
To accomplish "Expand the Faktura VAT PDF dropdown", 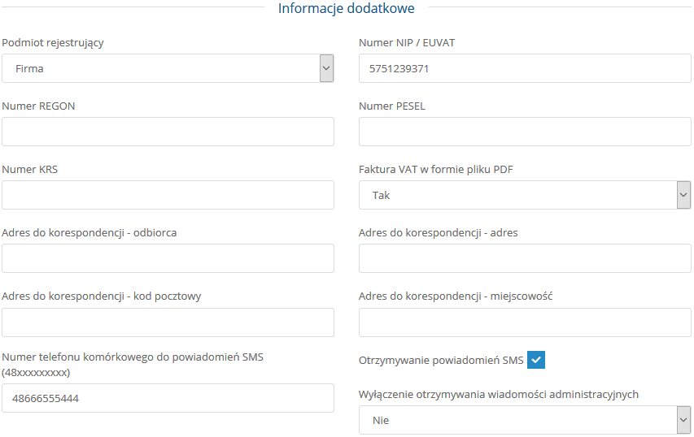I will [x=525, y=195].
